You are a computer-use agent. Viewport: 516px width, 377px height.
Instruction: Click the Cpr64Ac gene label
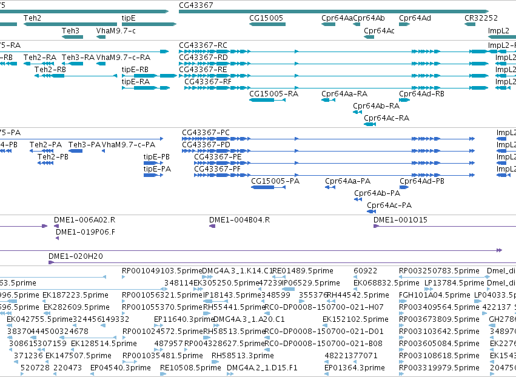[379, 30]
